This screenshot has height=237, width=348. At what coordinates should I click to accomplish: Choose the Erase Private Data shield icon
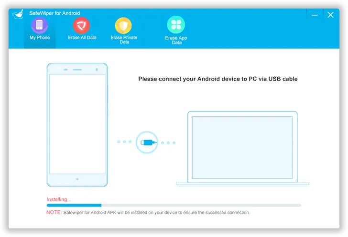(x=123, y=25)
